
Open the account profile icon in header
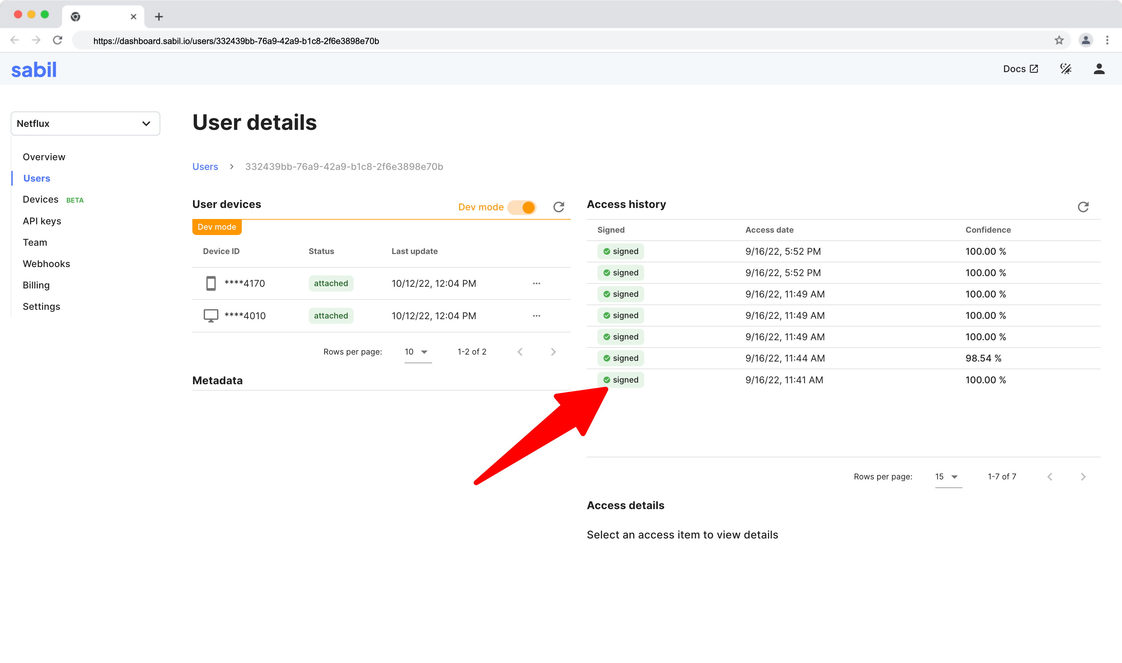tap(1099, 69)
